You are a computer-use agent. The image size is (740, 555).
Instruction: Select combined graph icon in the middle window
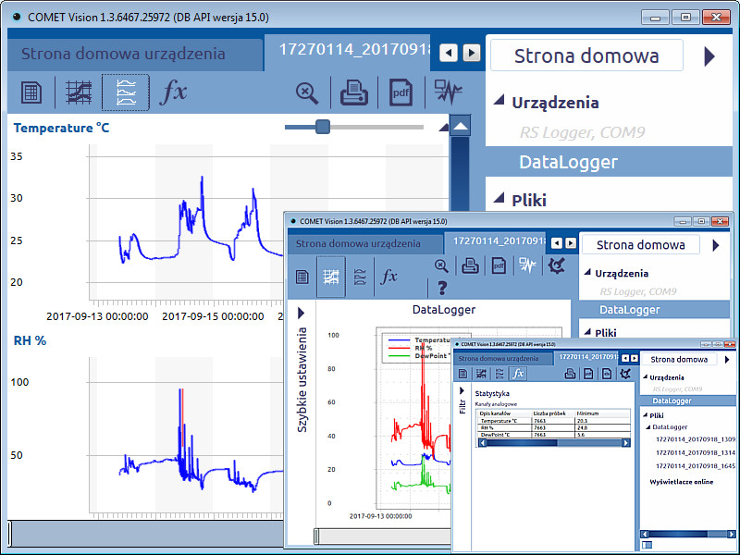pos(331,277)
